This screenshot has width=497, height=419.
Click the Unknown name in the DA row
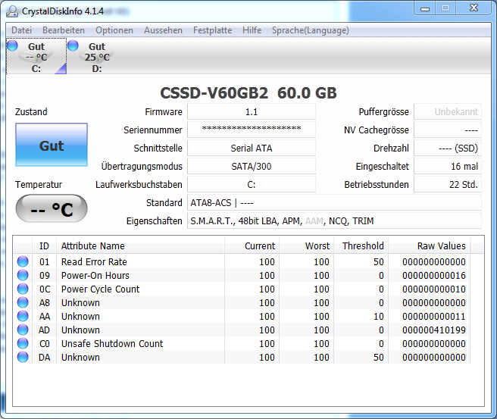click(80, 357)
